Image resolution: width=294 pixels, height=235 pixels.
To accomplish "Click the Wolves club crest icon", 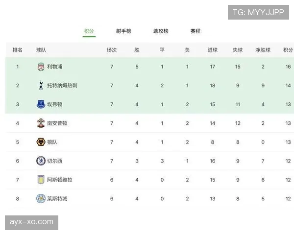I will tap(41, 142).
